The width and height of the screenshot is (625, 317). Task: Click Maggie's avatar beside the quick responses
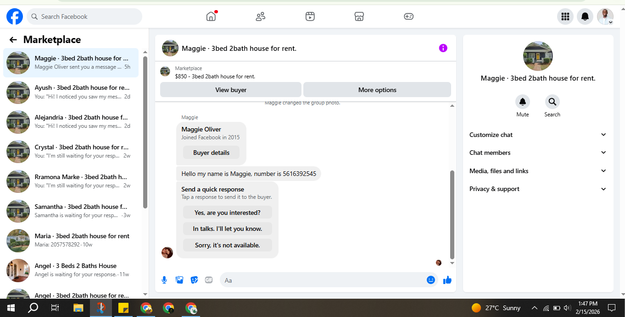point(167,252)
